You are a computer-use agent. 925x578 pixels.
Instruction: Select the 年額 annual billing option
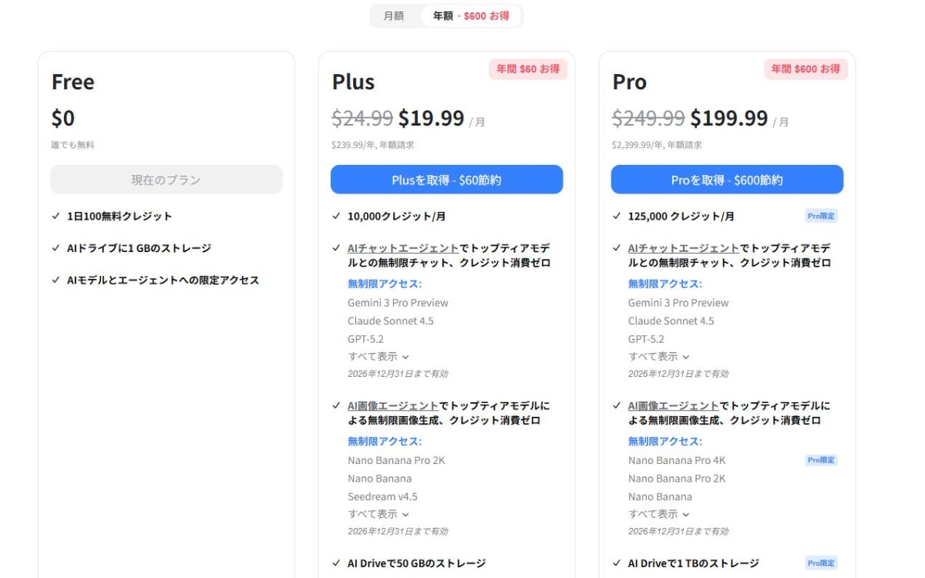(471, 16)
